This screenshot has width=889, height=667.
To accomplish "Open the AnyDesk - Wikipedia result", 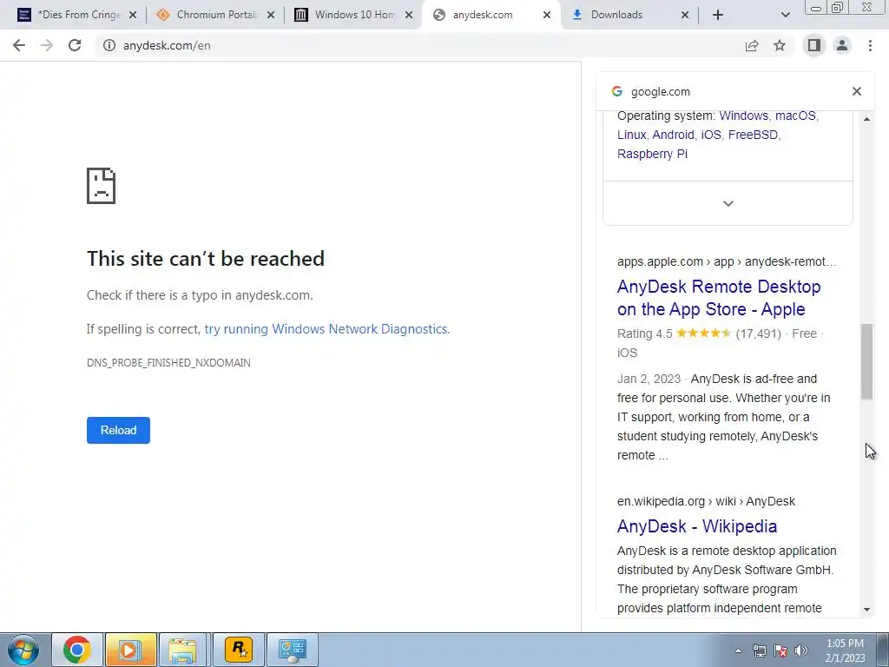I will (697, 526).
